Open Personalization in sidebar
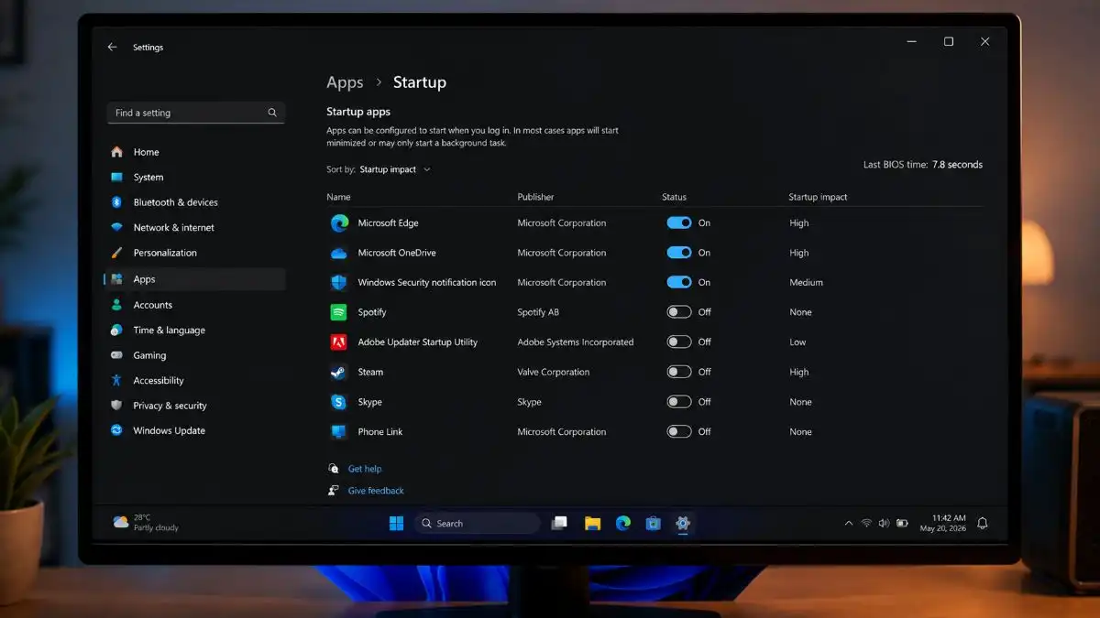 click(x=195, y=253)
